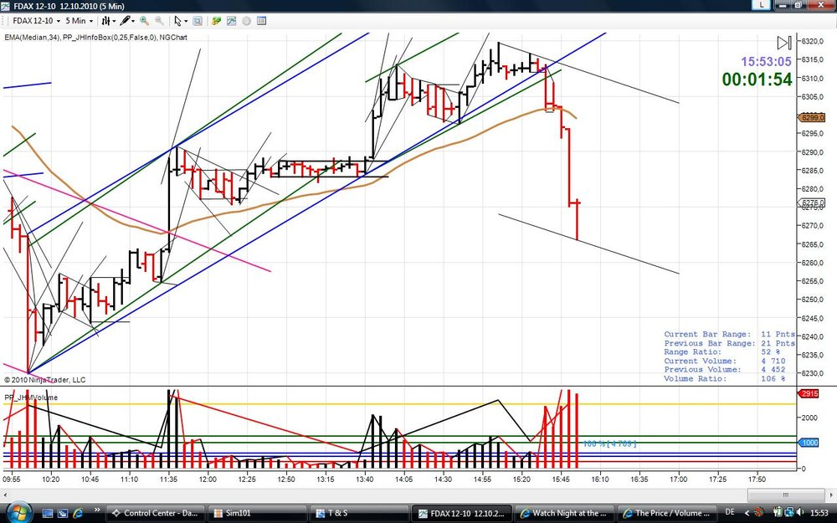Screen dimensions: 837x523
Task: Expand the 5 Min interval dropdown
Action: coord(79,21)
